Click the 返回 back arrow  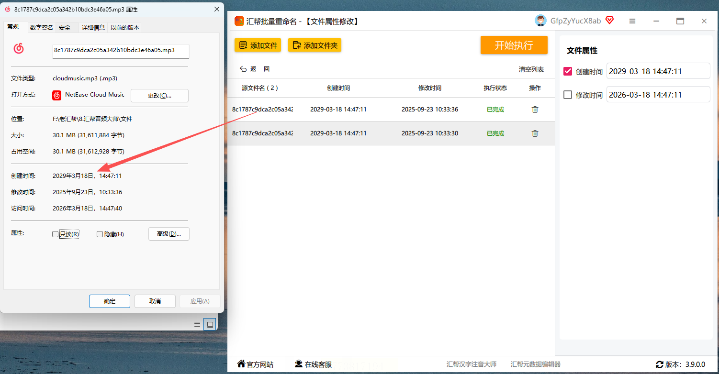243,69
